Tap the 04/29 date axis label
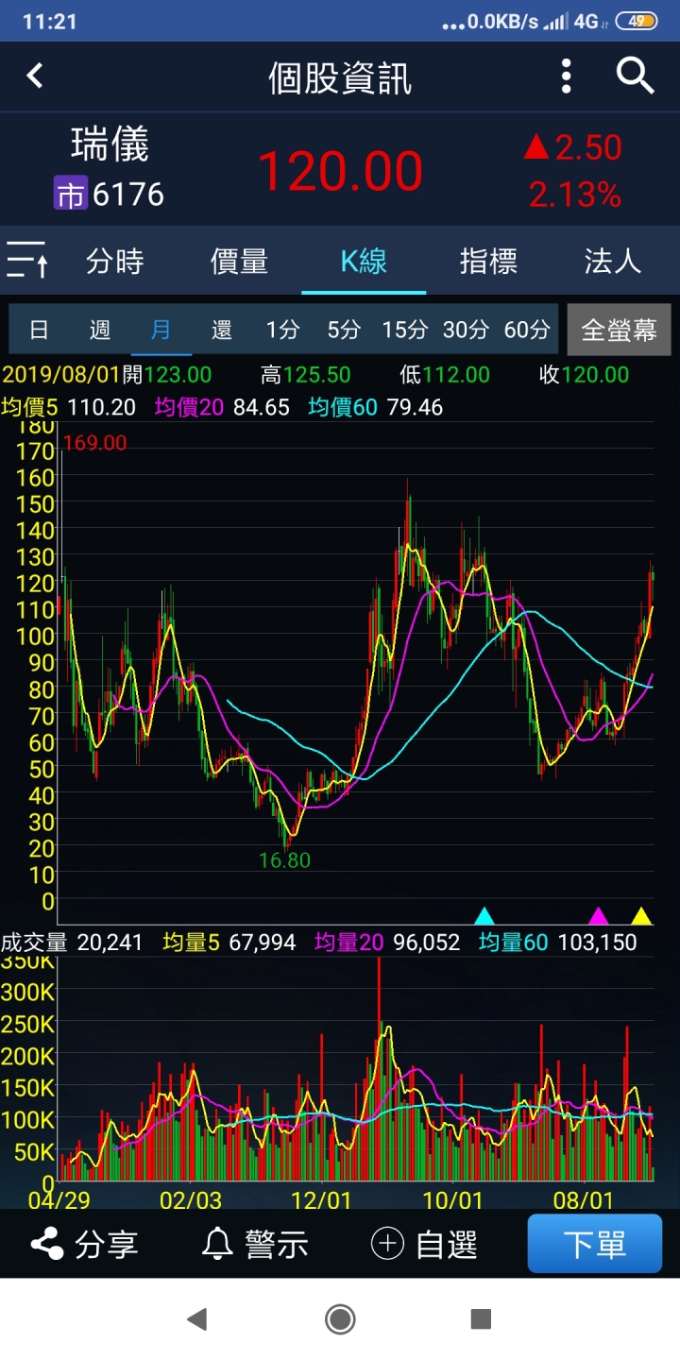 [x=59, y=1199]
